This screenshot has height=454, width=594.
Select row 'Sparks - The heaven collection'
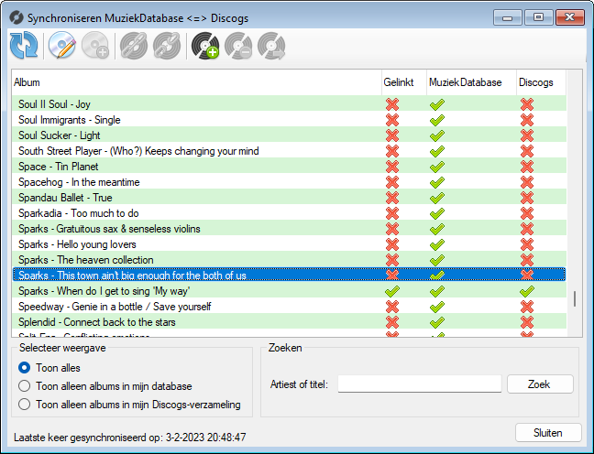click(290, 260)
